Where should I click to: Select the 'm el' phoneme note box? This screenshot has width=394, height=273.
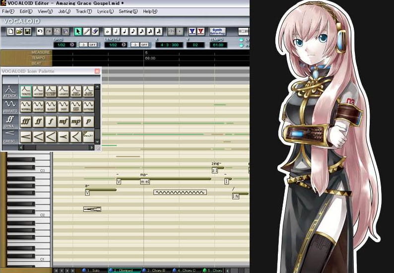[x=145, y=182]
